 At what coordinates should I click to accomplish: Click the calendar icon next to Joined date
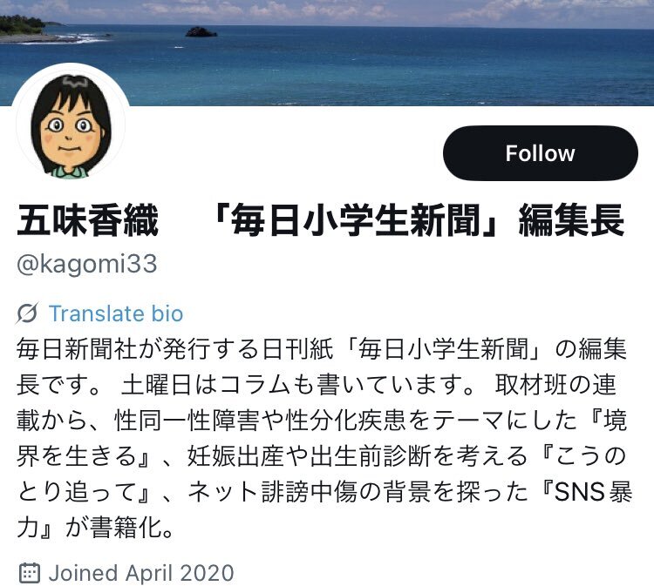pyautogui.click(x=30, y=573)
